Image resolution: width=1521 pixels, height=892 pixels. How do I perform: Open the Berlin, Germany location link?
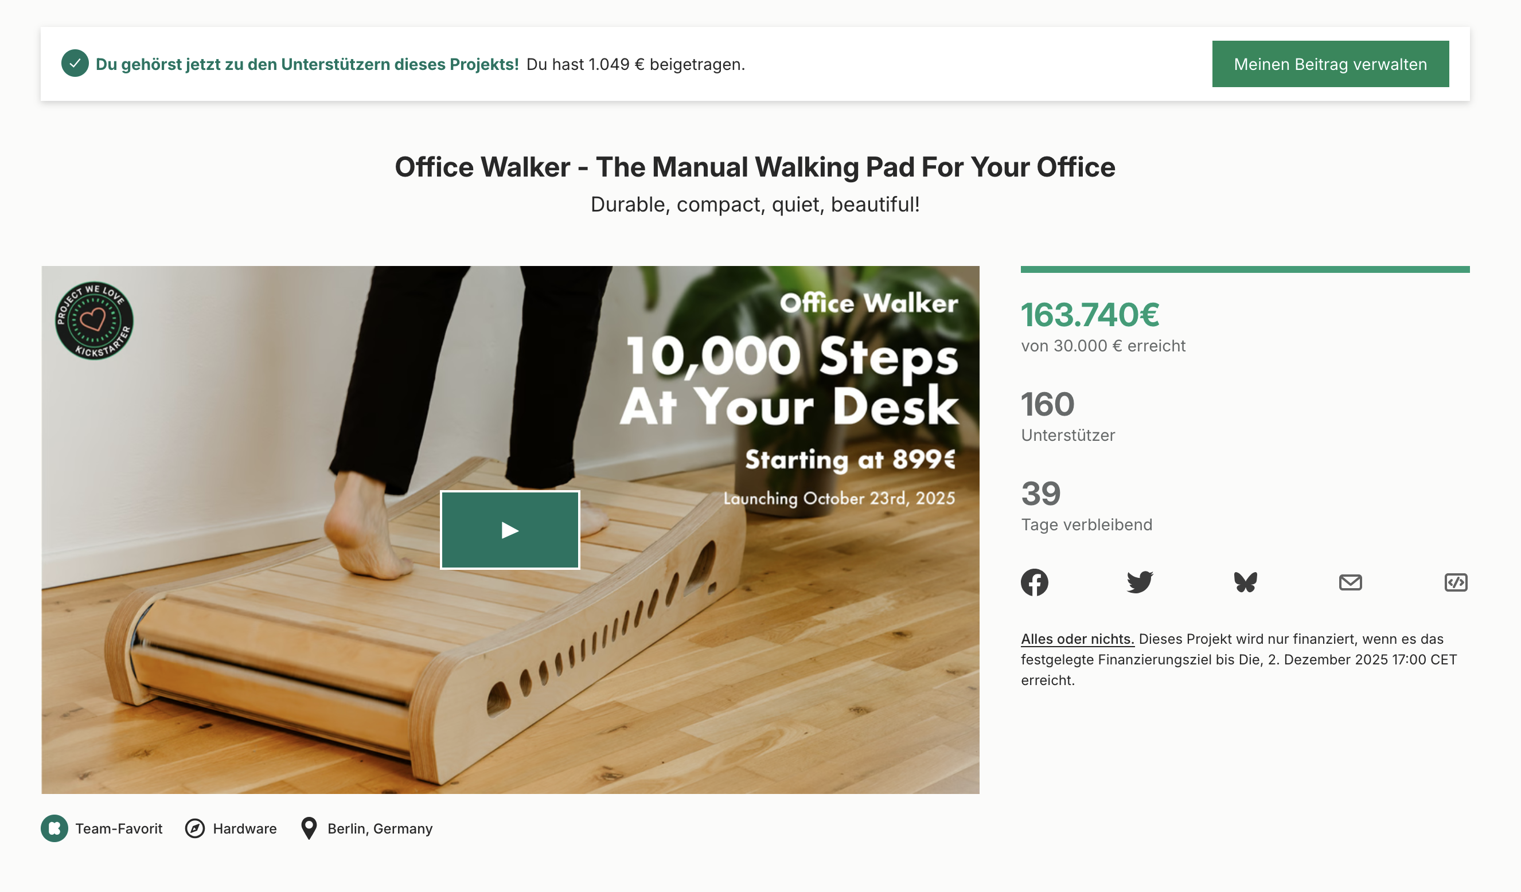(380, 829)
